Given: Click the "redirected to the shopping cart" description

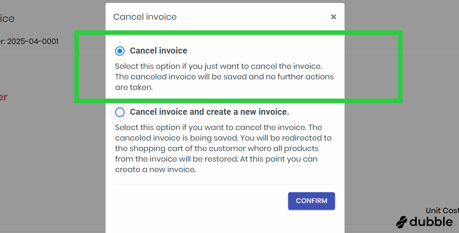Looking at the screenshot, I should 223,143.
